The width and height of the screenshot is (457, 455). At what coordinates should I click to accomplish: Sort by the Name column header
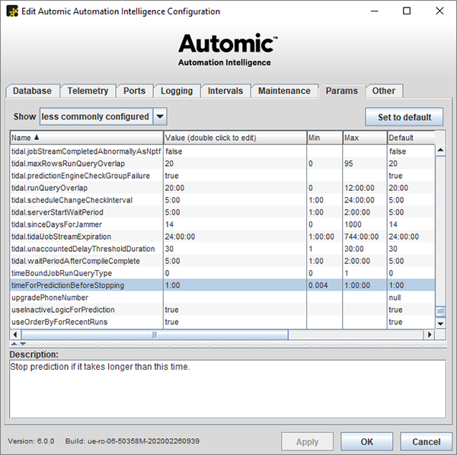pyautogui.click(x=87, y=138)
